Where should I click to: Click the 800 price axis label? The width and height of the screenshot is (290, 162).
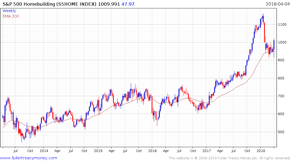pyautogui.click(x=281, y=78)
